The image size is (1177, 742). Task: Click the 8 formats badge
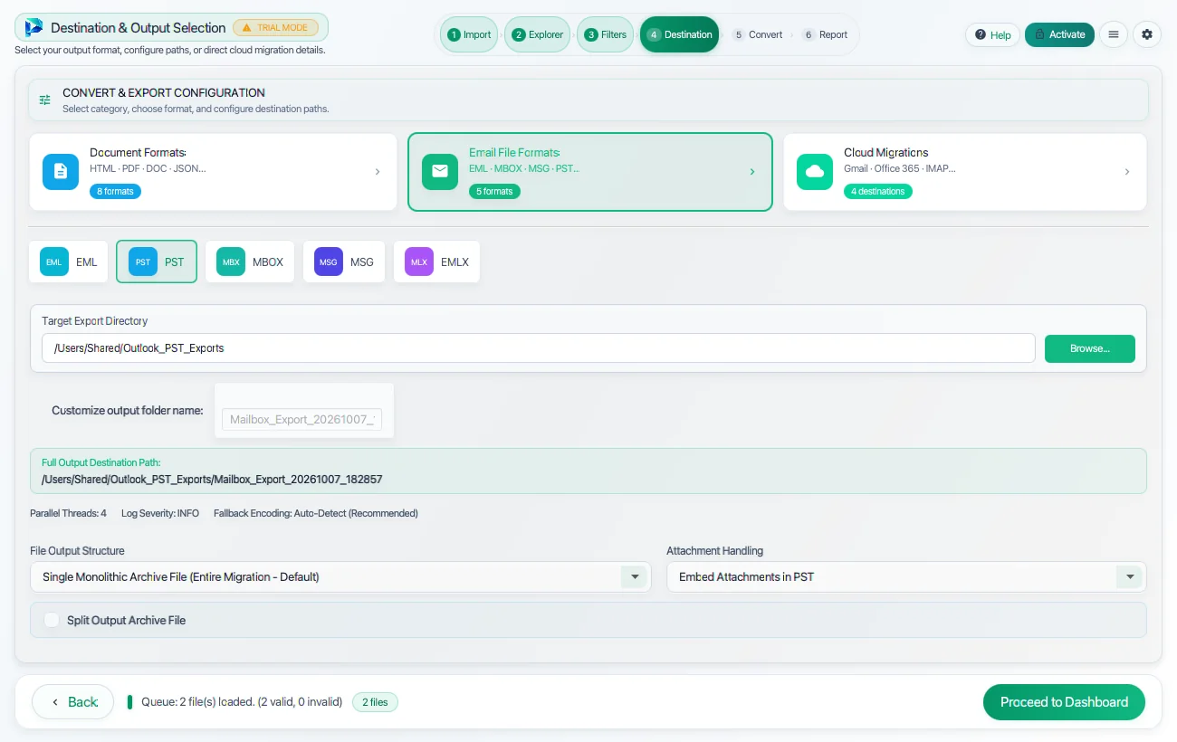115,192
